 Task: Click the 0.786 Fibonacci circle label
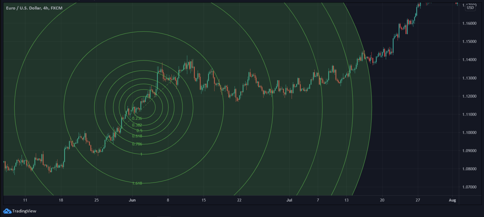coord(137,144)
